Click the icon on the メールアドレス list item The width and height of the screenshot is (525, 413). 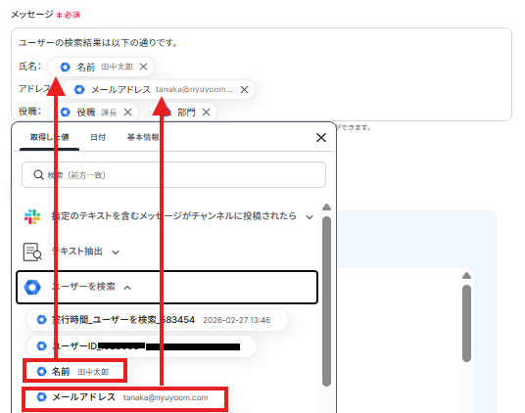tap(41, 397)
